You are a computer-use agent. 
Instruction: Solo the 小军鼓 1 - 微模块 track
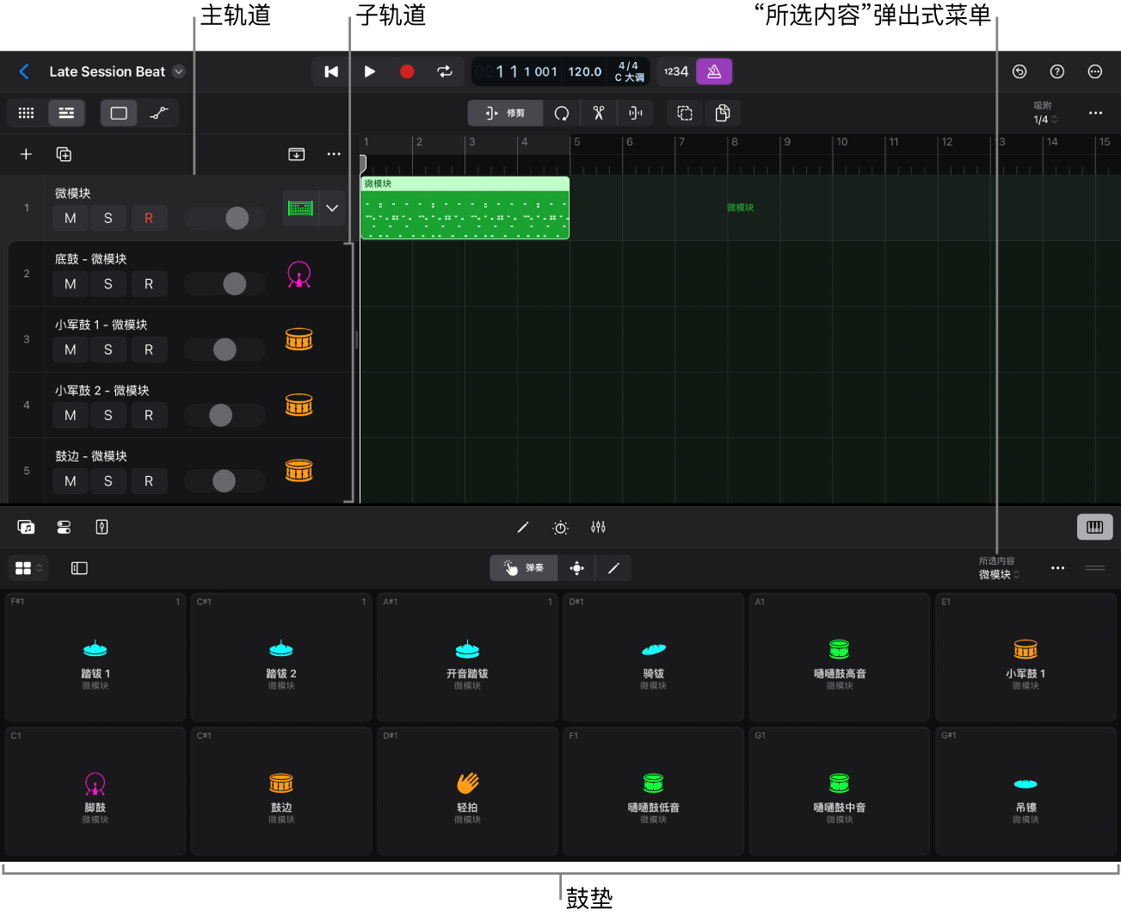point(108,350)
